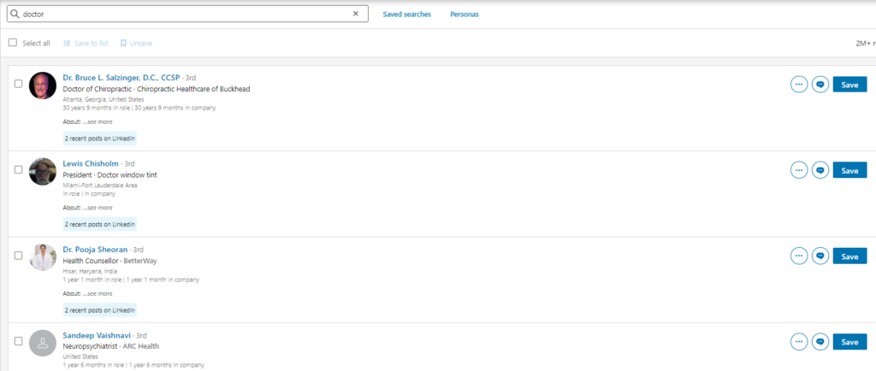Save Sandeep Vaishnavi as a lead

click(849, 341)
